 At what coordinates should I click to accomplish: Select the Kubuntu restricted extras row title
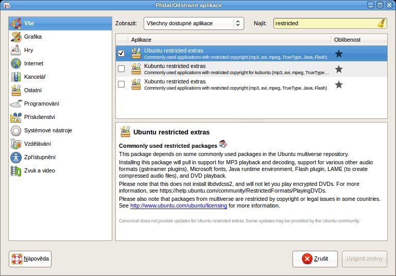(x=175, y=66)
